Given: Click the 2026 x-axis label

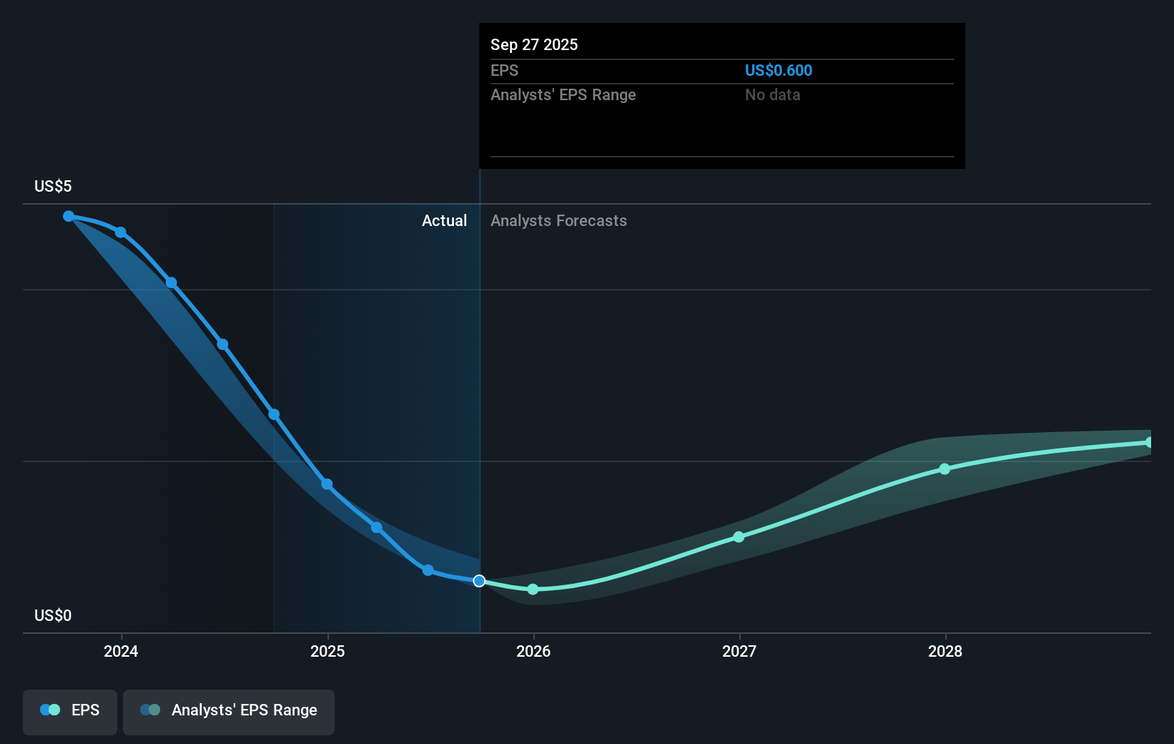Looking at the screenshot, I should 533,651.
